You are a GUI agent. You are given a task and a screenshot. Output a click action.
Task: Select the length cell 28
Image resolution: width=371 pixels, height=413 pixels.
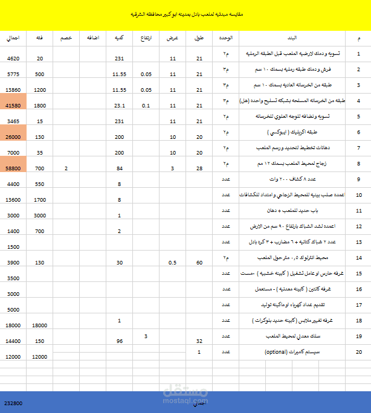[x=199, y=164]
